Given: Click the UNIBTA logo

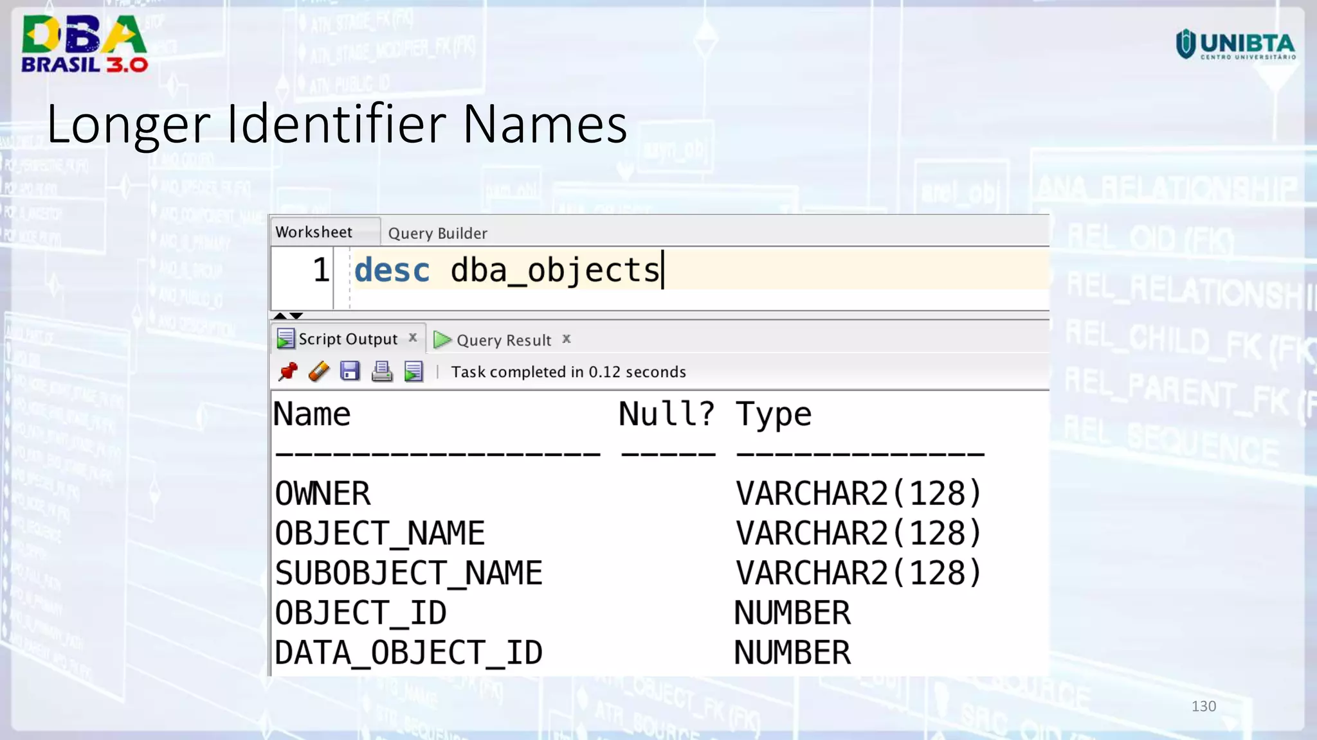Looking at the screenshot, I should coord(1235,45).
